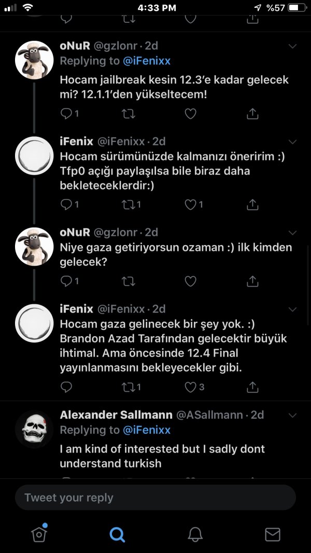Open oNuR's sheep profile picture
Viewport: 311px width, 553px height.
[34, 59]
